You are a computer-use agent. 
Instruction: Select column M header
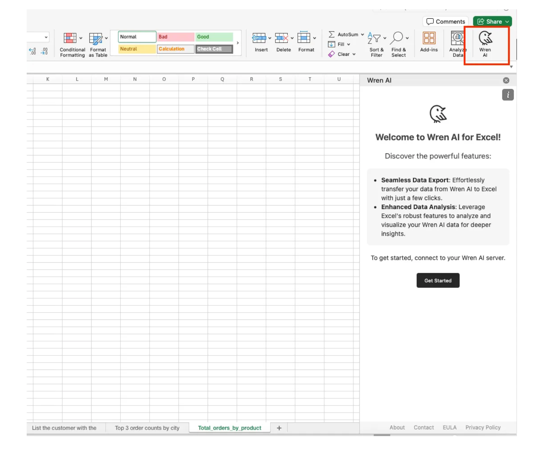tap(106, 79)
